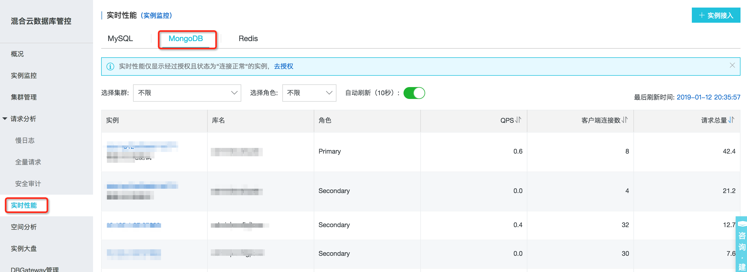
Task: Click connection count 32 cell
Action: pyautogui.click(x=625, y=225)
